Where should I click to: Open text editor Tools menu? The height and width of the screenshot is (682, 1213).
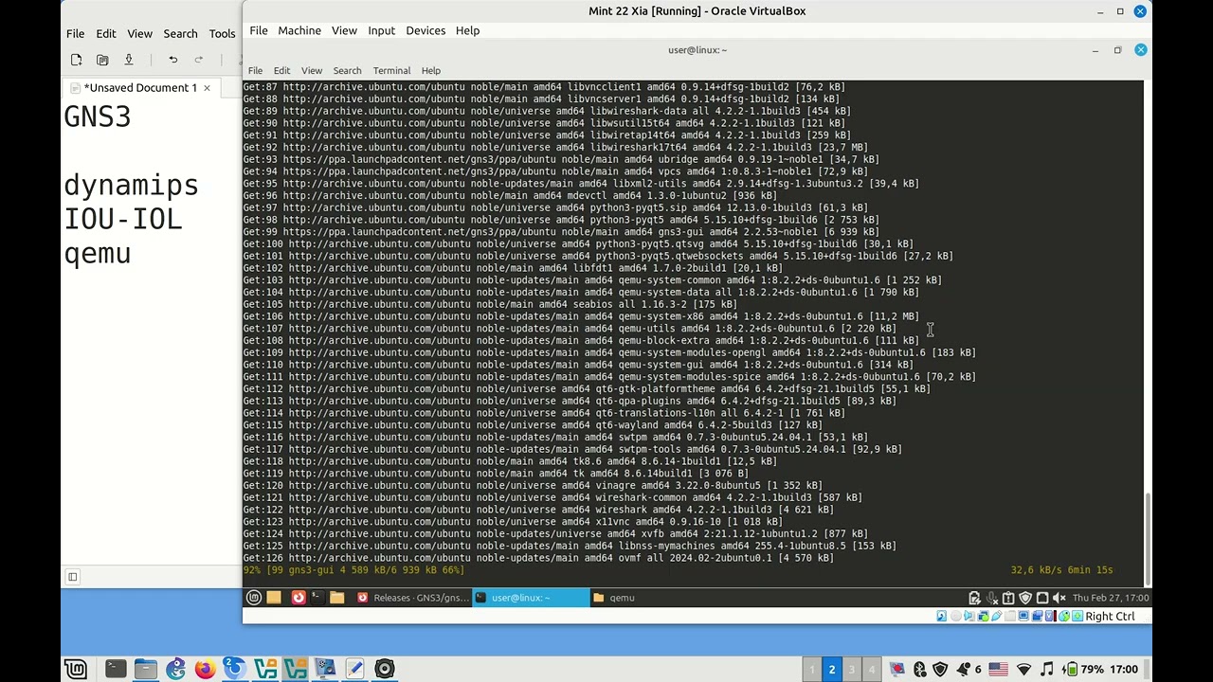point(222,33)
